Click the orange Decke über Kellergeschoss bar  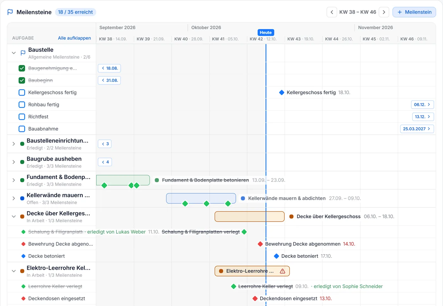coord(250,217)
